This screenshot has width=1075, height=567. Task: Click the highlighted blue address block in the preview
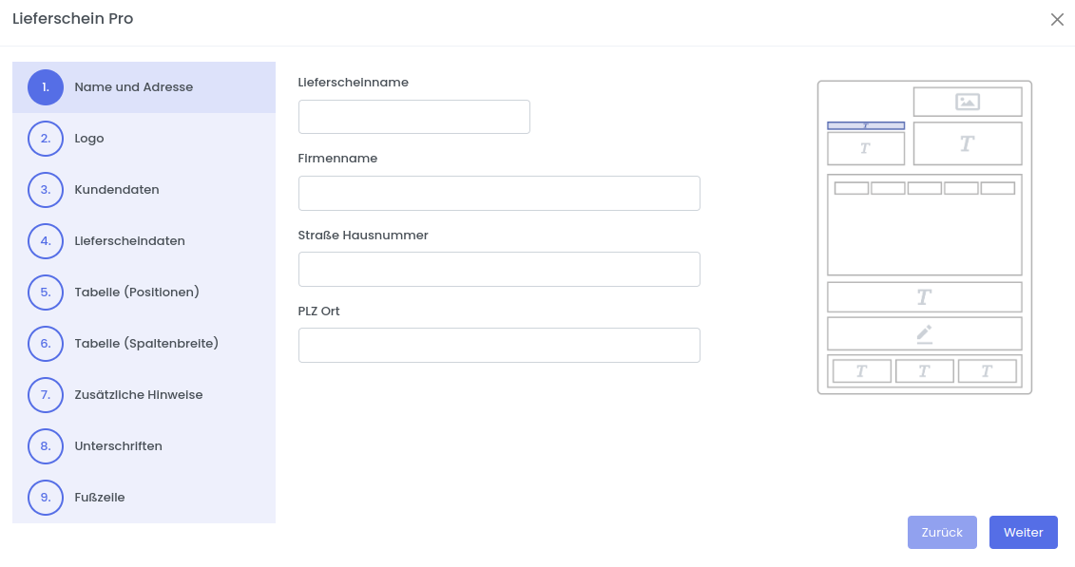click(866, 125)
